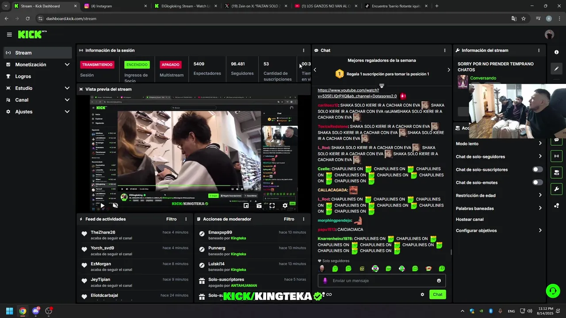Switch to the ElGlogloking Stream browser tab
The image size is (566, 318).
click(186, 6)
